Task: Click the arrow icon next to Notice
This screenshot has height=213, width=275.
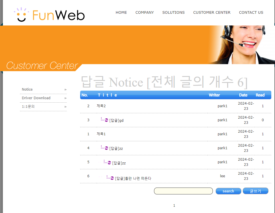Action: 65,89
